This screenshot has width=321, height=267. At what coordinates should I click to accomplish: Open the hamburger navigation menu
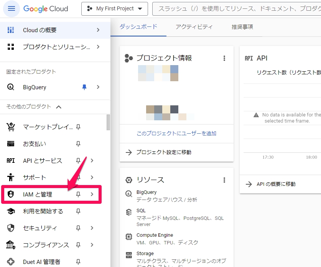coord(12,8)
